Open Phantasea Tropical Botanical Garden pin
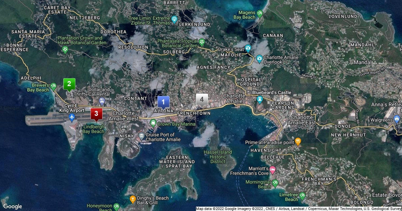Screen dimensions: 402x211 click(202, 42)
